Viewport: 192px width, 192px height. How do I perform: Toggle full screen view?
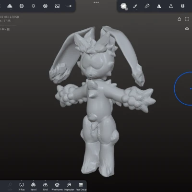click(187, 19)
